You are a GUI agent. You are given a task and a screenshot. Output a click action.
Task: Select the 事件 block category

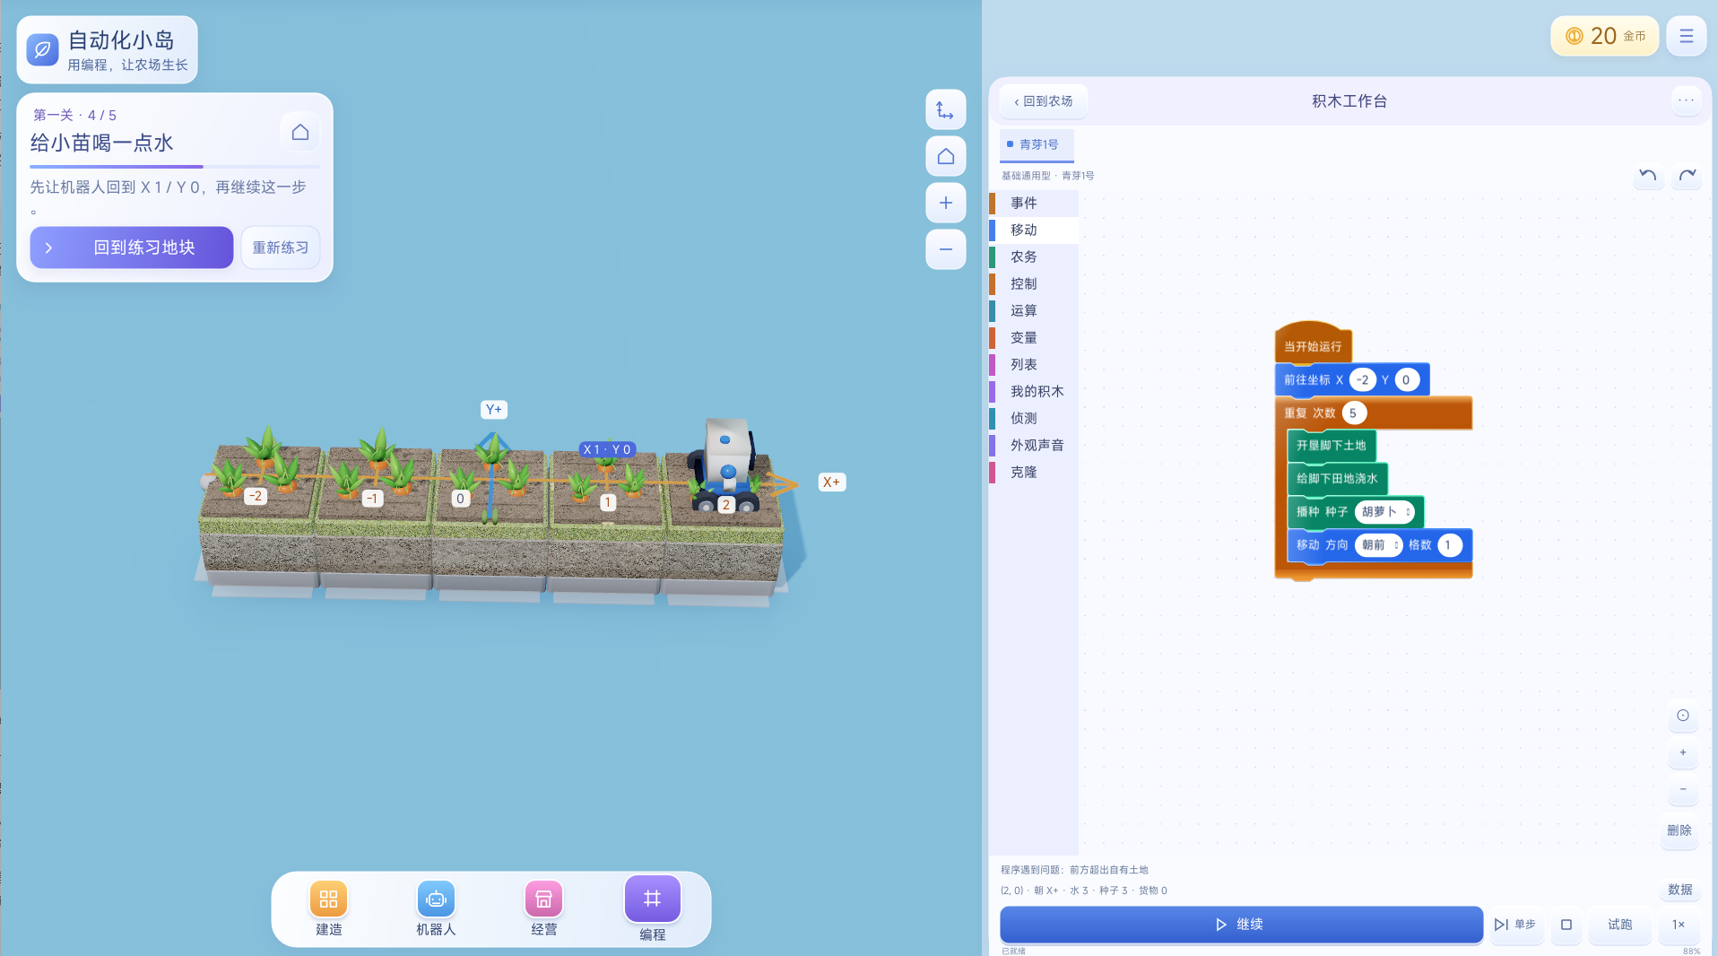[1034, 204]
